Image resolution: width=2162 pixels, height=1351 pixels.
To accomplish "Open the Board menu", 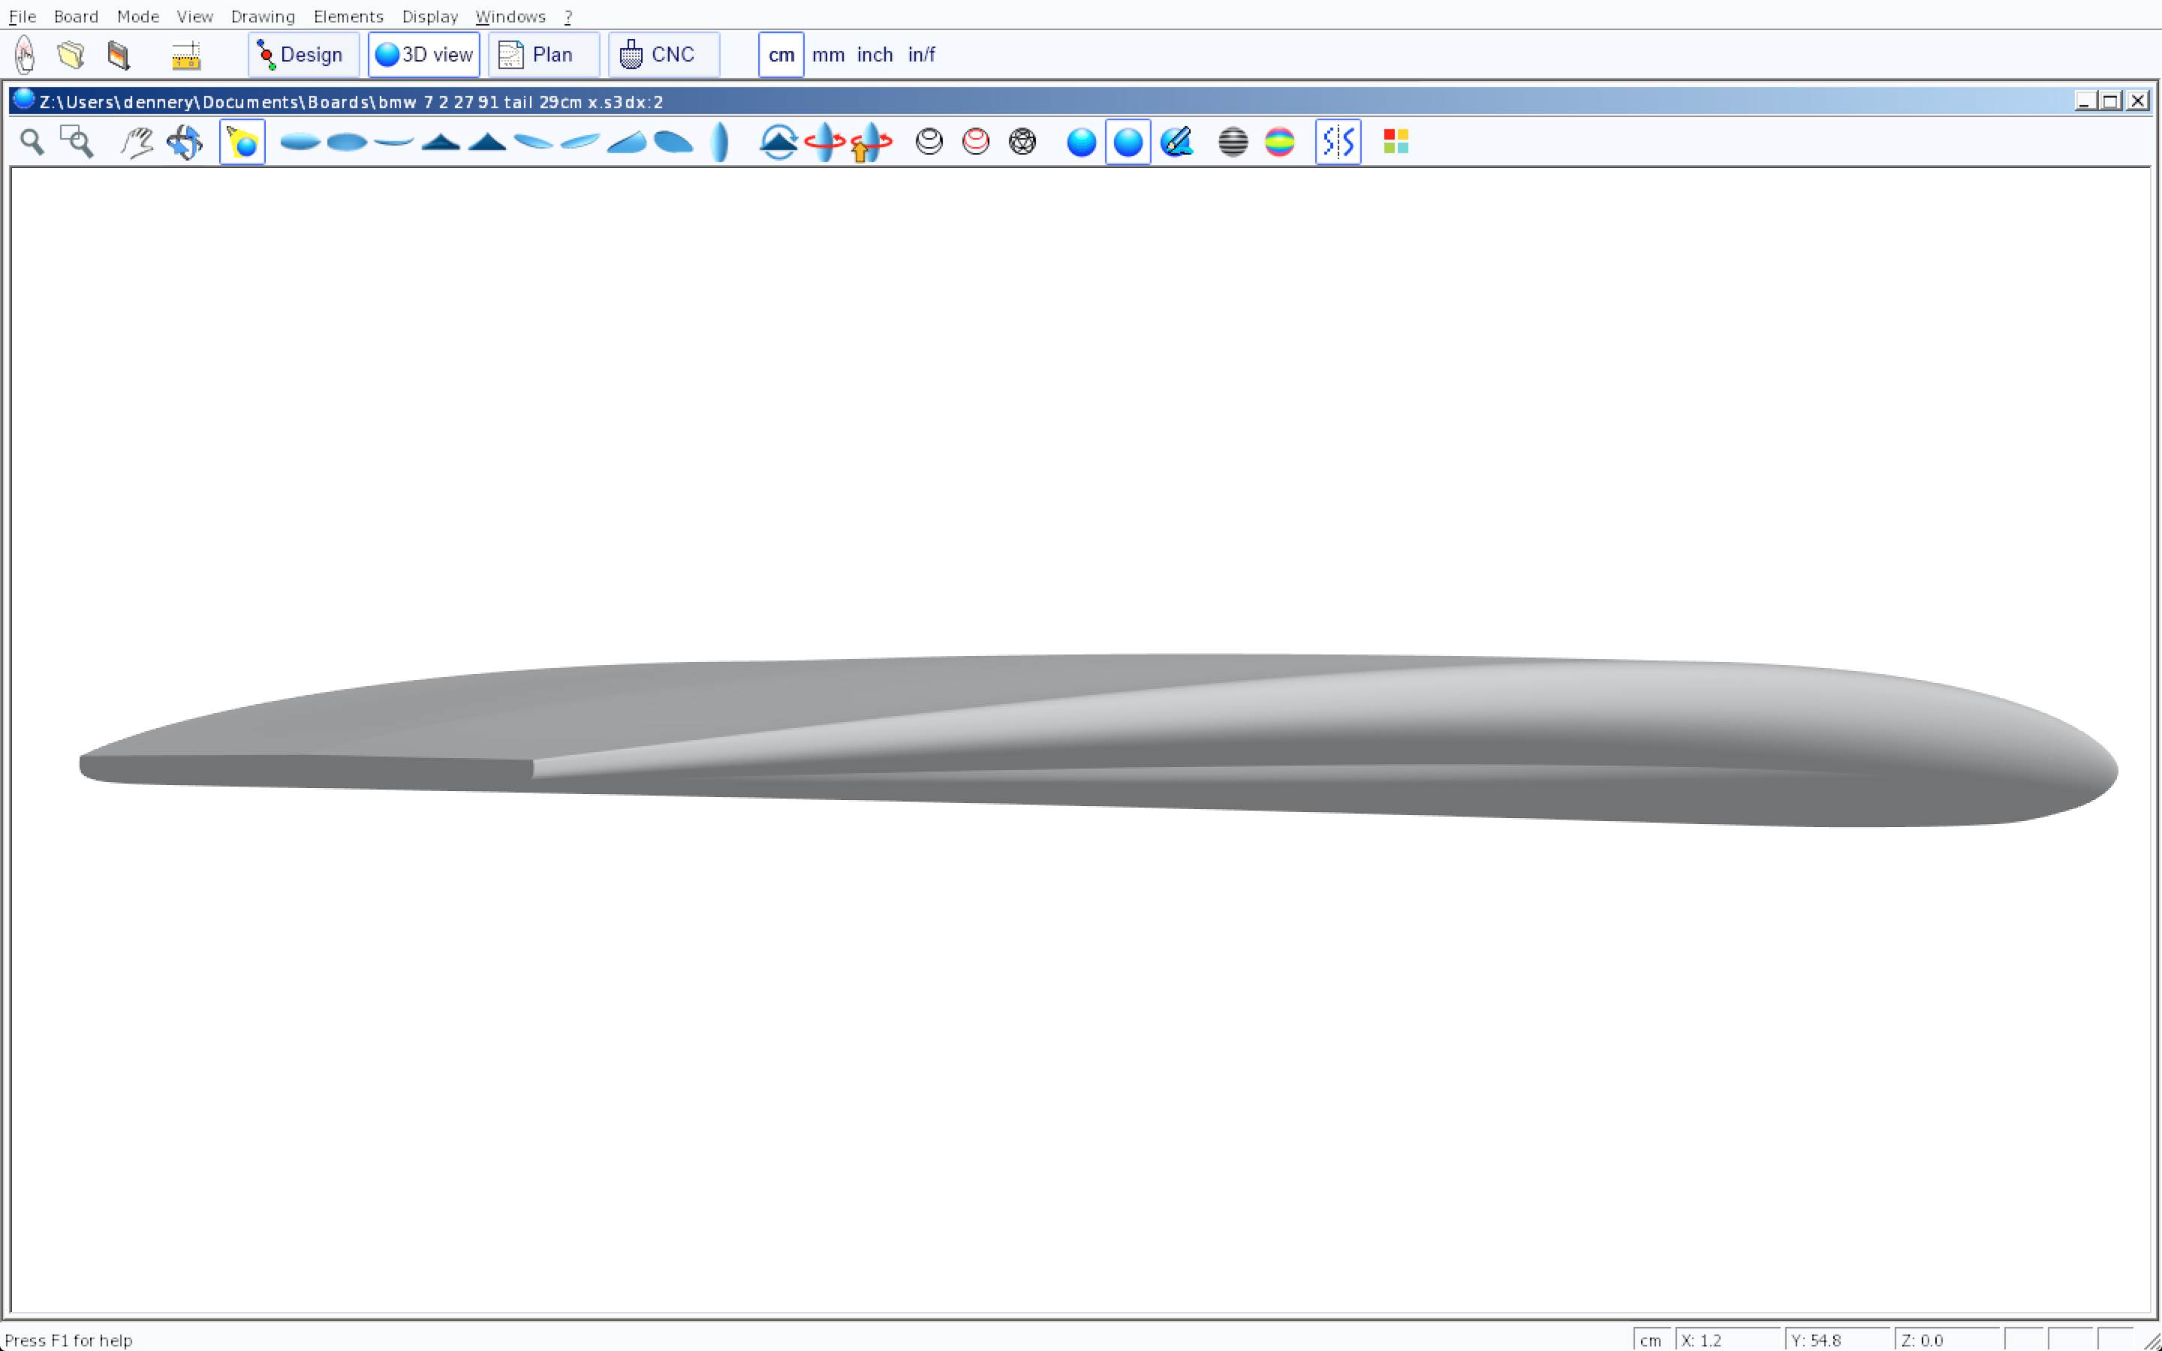I will [76, 16].
